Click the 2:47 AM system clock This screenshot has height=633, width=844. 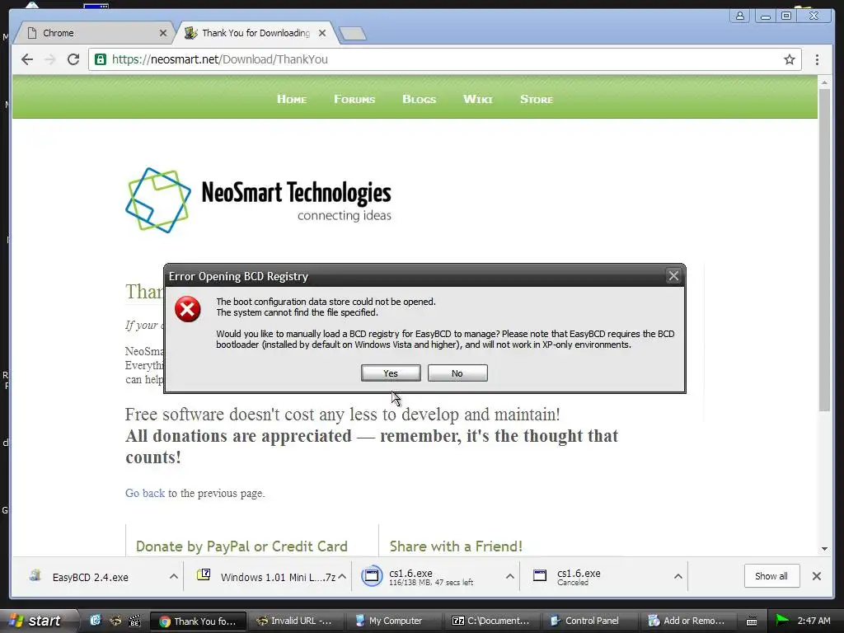point(814,621)
